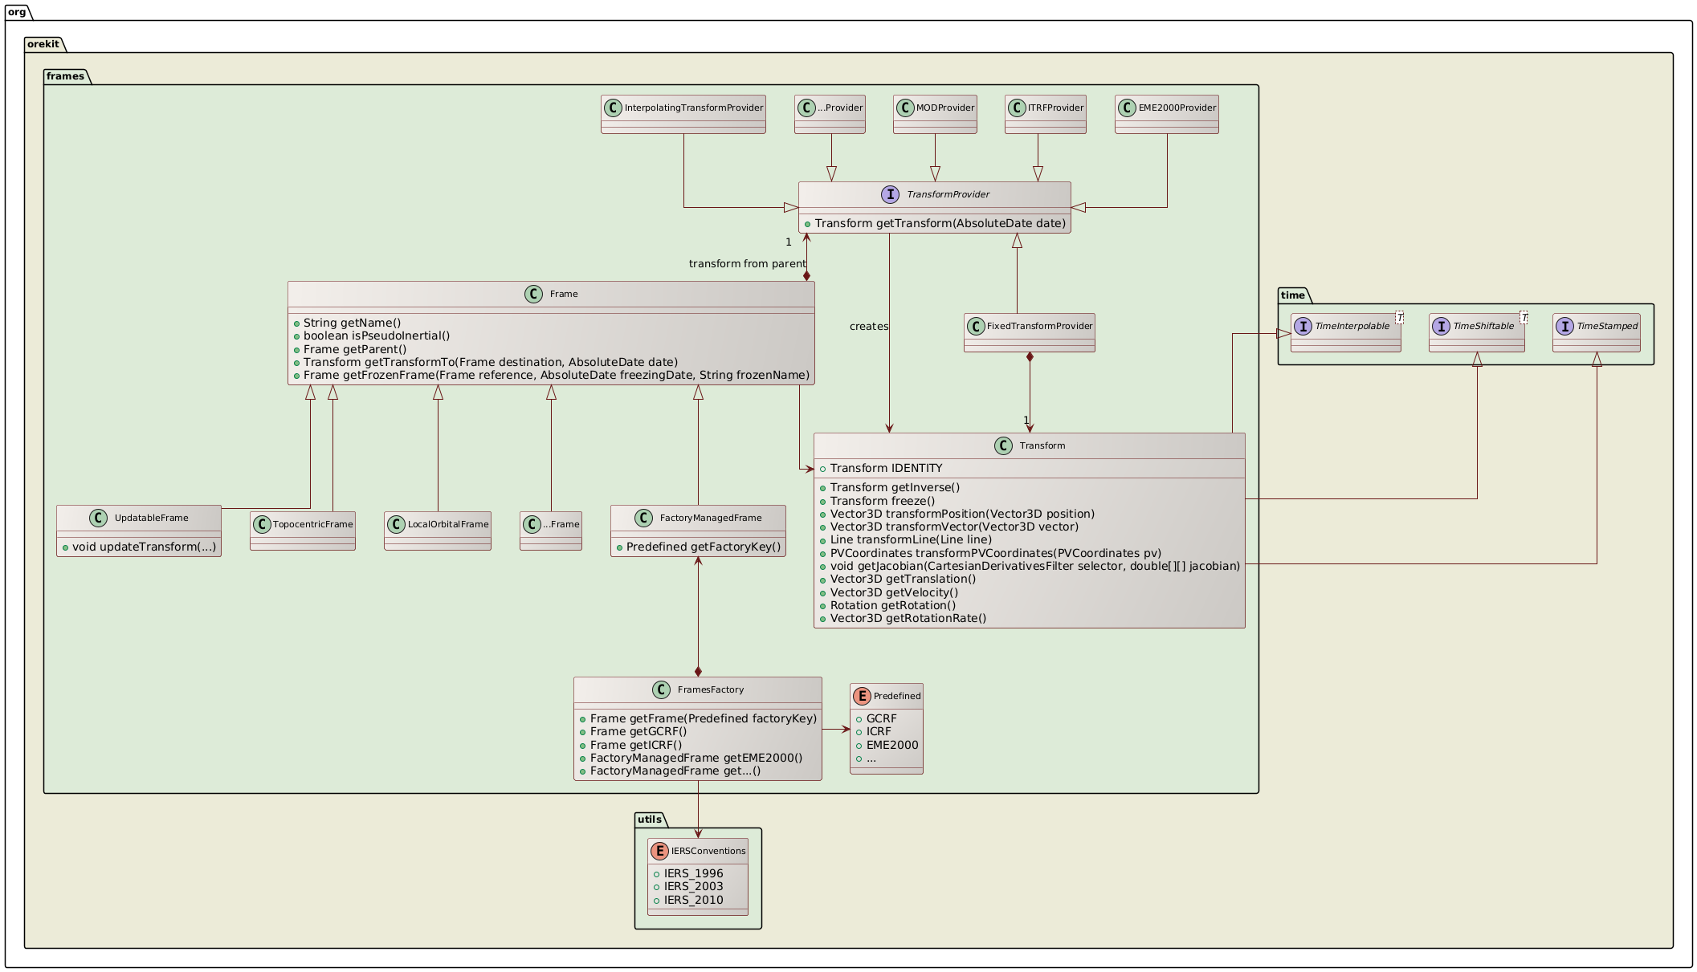The width and height of the screenshot is (1697, 972).
Task: Click the TimeStamped interface icon
Action: (1564, 326)
